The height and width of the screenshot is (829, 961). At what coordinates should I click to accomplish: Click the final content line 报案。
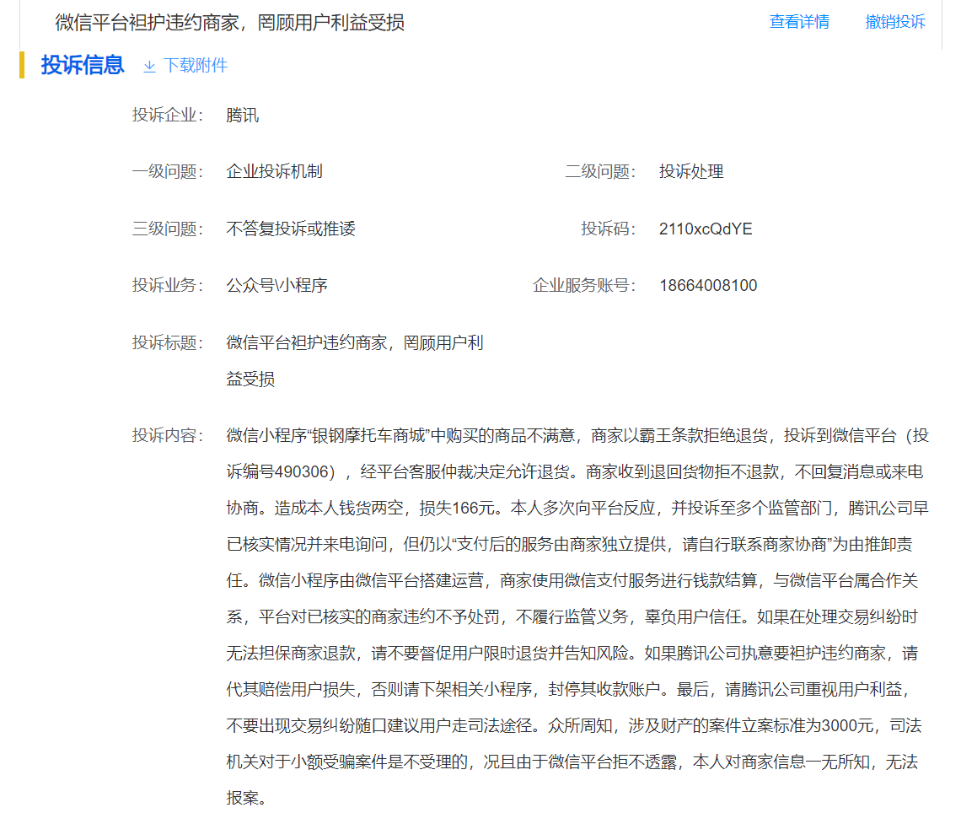coord(246,799)
